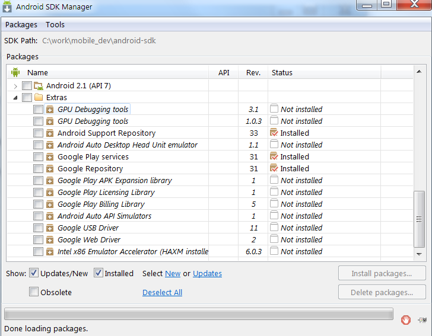Sort by the Name column header

pos(37,73)
